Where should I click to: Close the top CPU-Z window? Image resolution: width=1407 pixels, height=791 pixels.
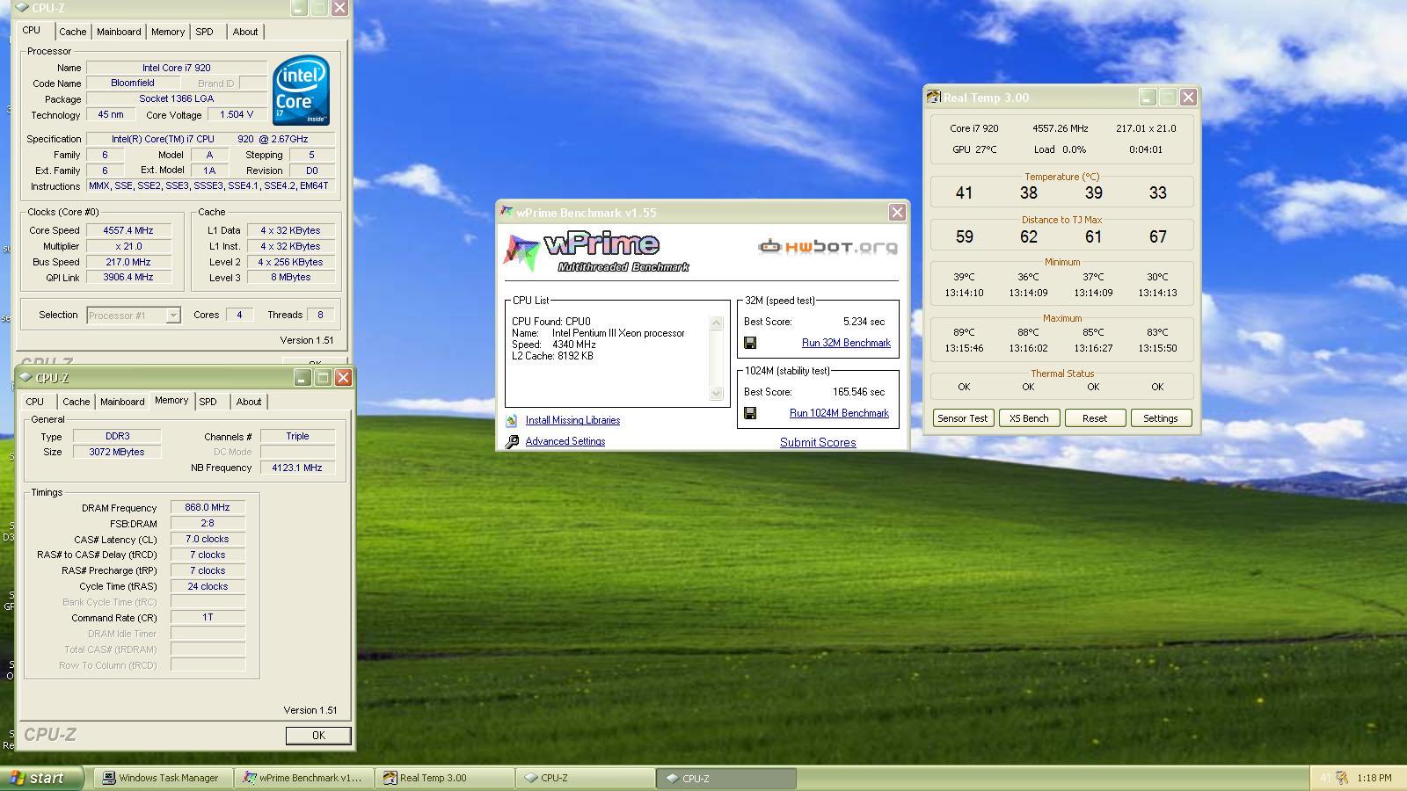339,8
